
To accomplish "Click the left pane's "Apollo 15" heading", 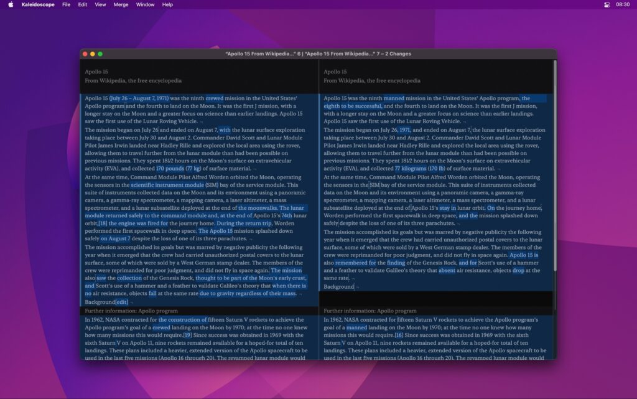I will tap(96, 72).
